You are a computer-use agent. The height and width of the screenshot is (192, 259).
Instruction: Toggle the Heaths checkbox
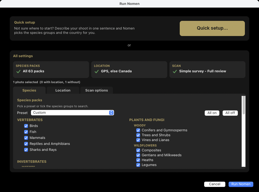coord(138,160)
